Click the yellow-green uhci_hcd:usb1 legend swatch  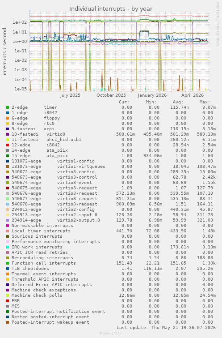coord(8,140)
